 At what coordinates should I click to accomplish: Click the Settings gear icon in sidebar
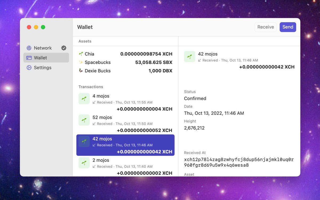click(x=29, y=67)
